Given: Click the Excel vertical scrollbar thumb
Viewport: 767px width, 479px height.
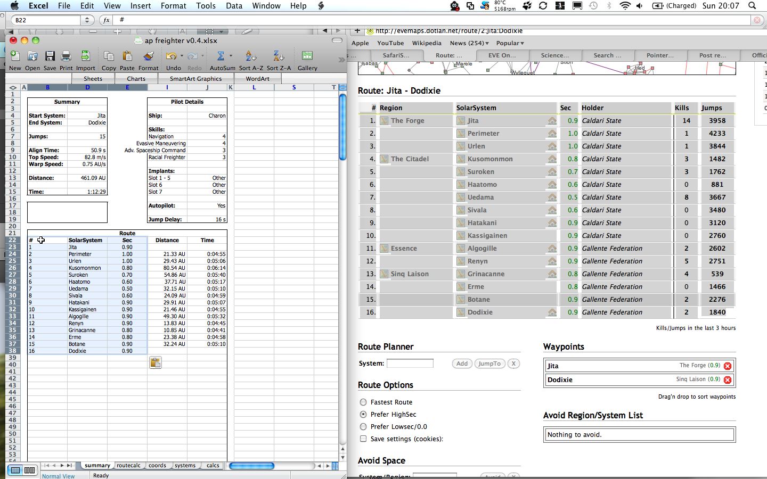Looking at the screenshot, I should pyautogui.click(x=342, y=126).
